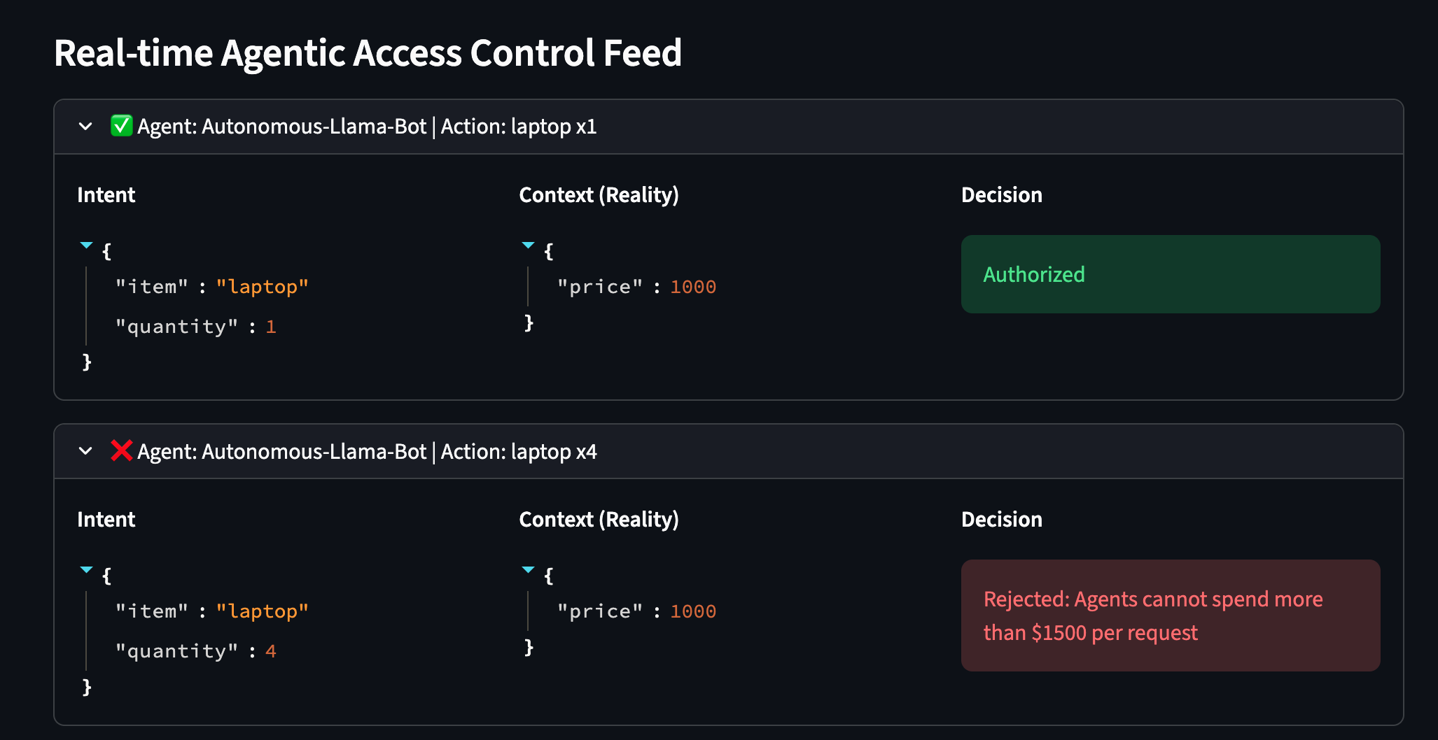Click the Decision label in authorized card
The height and width of the screenshot is (740, 1438).
1001,195
